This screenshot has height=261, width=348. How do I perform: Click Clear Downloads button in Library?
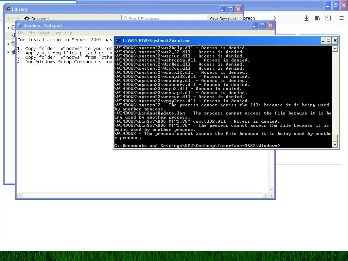[224, 19]
